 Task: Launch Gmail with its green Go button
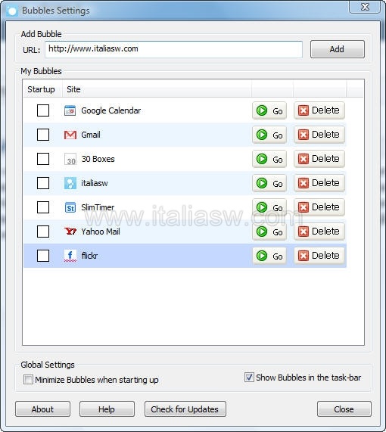pyautogui.click(x=269, y=135)
